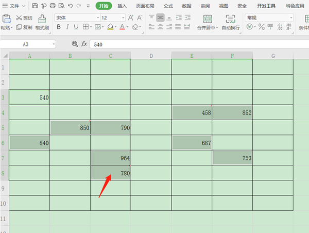Expand the number format dropdown
The image size is (309, 233).
[x=291, y=18]
